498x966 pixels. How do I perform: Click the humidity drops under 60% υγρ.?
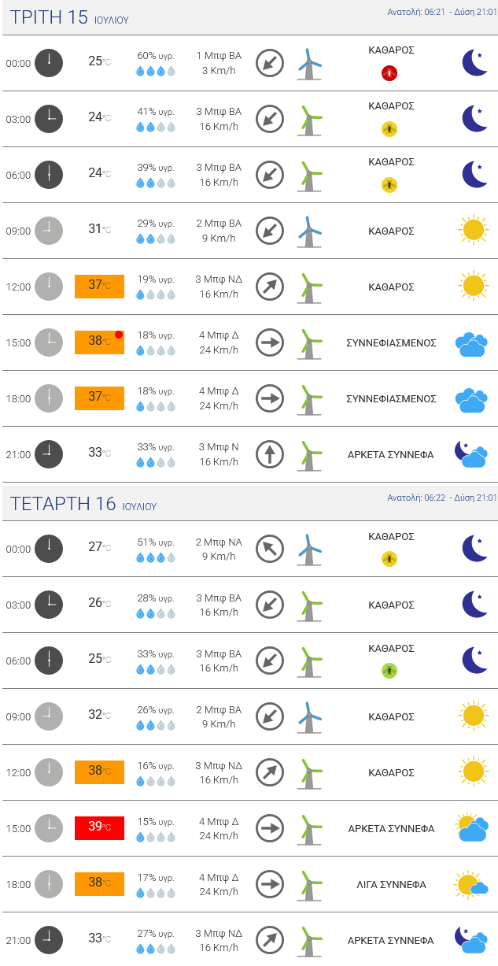pos(155,72)
